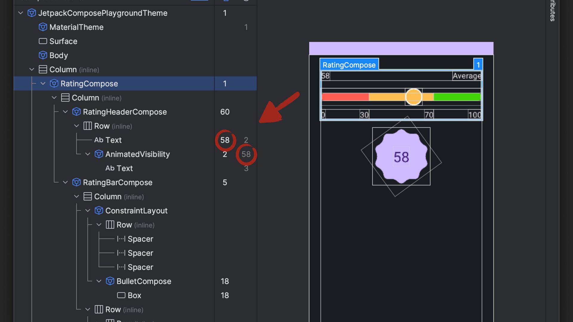Click the AnimatedVisibility composable icon
Viewport: 573px width, 322px height.
[99, 154]
